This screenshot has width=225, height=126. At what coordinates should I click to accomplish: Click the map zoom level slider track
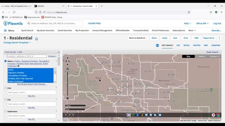pos(67,84)
